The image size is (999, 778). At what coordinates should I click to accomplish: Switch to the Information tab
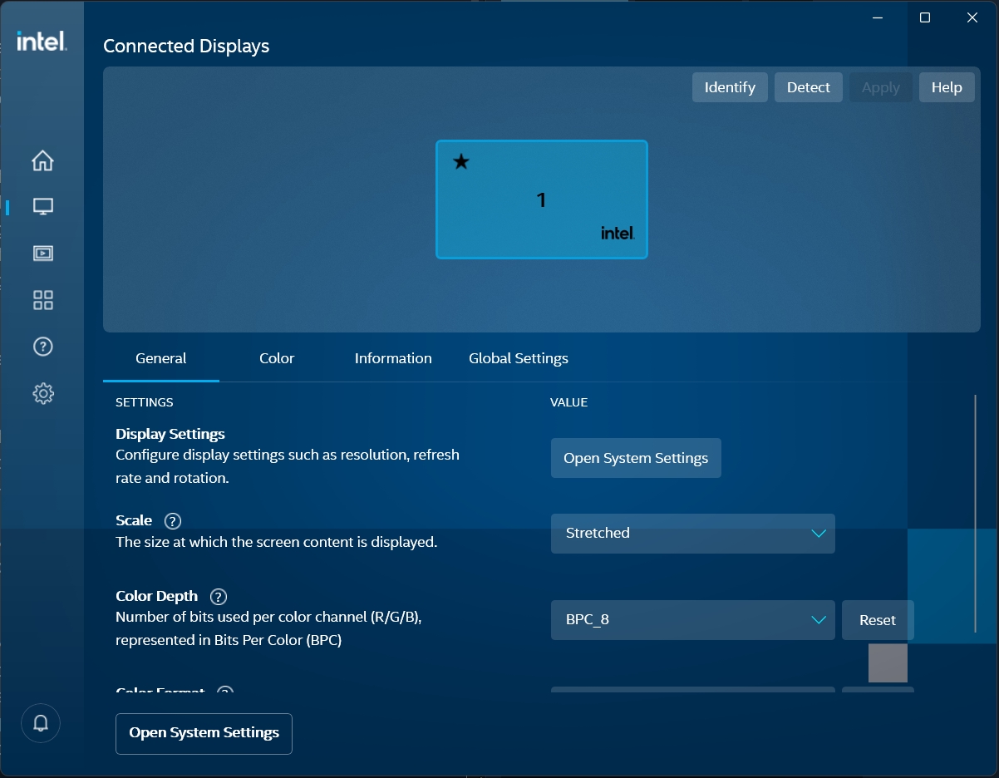(x=393, y=358)
